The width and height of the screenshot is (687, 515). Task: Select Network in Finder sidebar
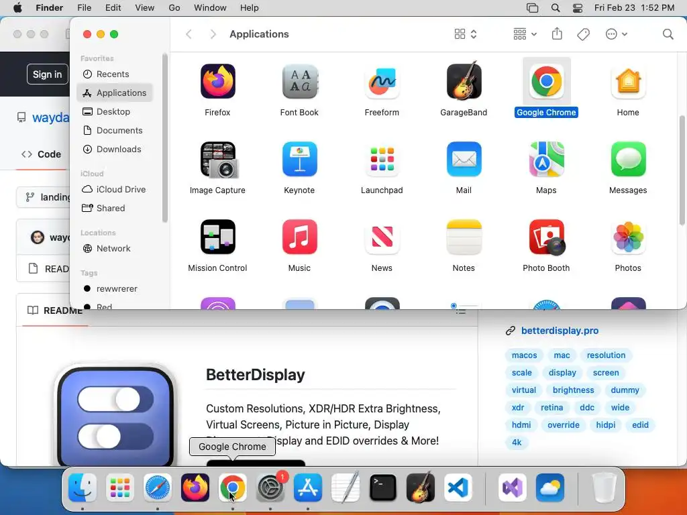(115, 248)
